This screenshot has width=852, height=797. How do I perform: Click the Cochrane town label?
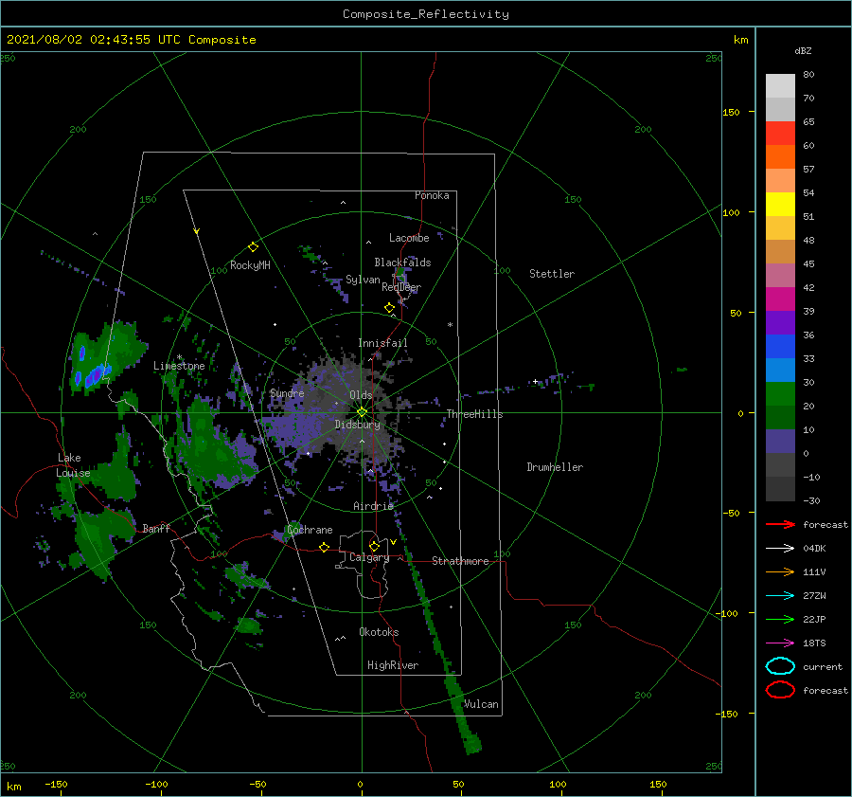click(310, 530)
